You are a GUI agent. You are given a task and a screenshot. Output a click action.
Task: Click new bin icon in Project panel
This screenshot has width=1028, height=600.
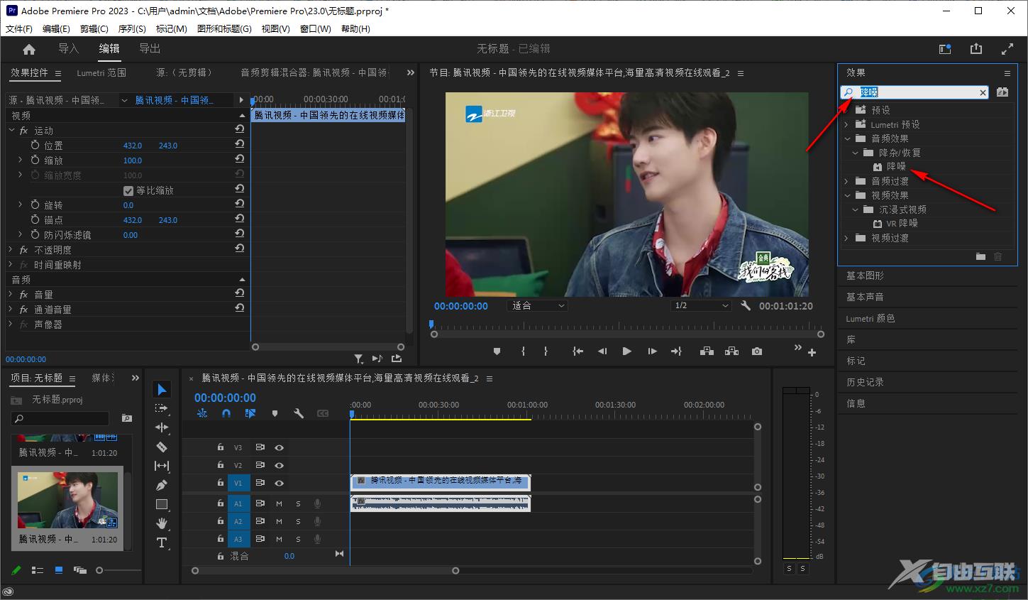click(x=126, y=418)
